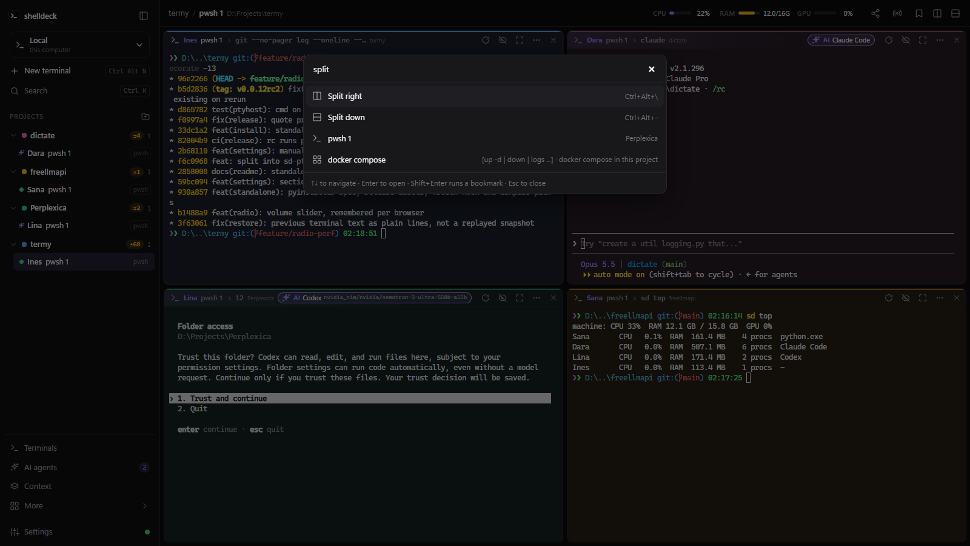970x546 pixels.
Task: Collapse the Perplexica project
Action: 13,207
